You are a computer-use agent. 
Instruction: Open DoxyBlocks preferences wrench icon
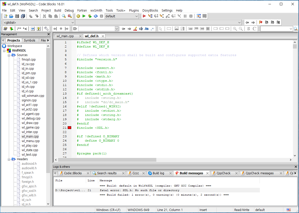(46, 29)
